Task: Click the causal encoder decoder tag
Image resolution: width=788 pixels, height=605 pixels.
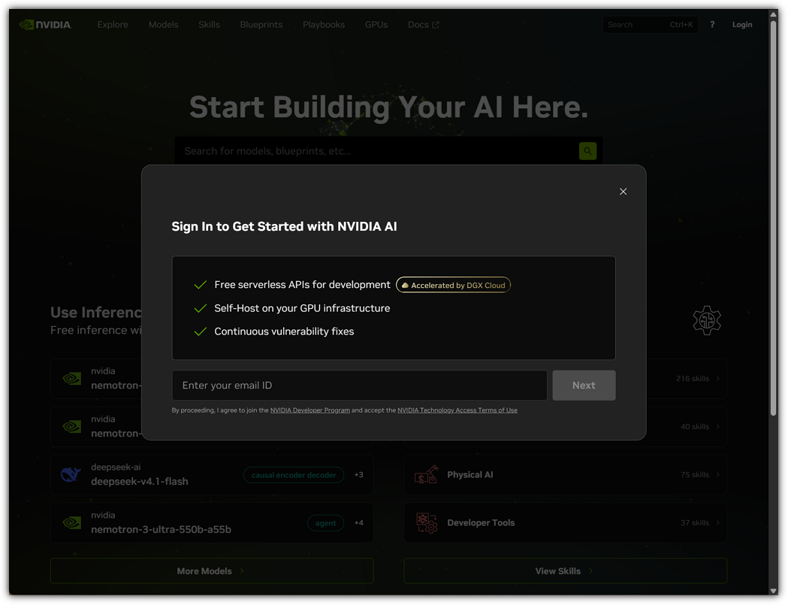Action: (294, 475)
